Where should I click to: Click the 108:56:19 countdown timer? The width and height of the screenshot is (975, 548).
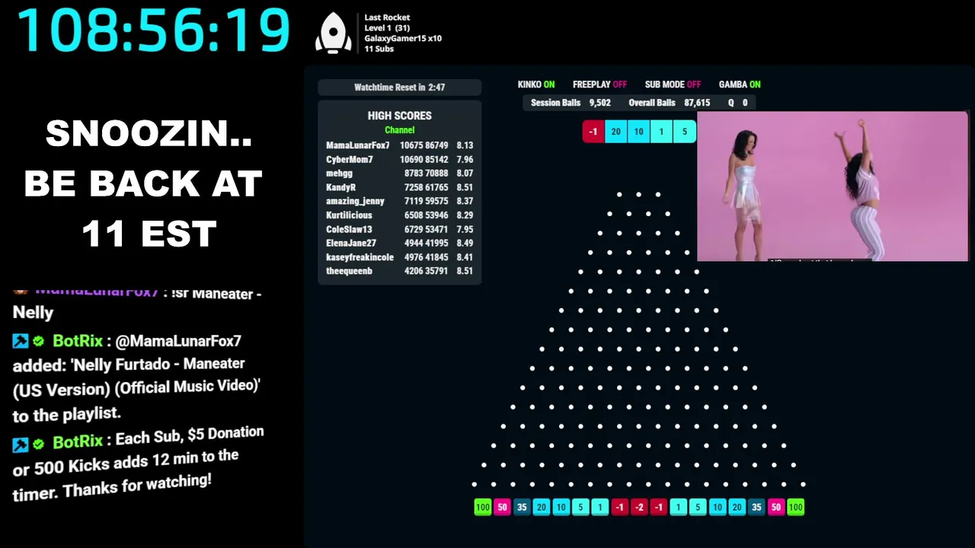(153, 31)
